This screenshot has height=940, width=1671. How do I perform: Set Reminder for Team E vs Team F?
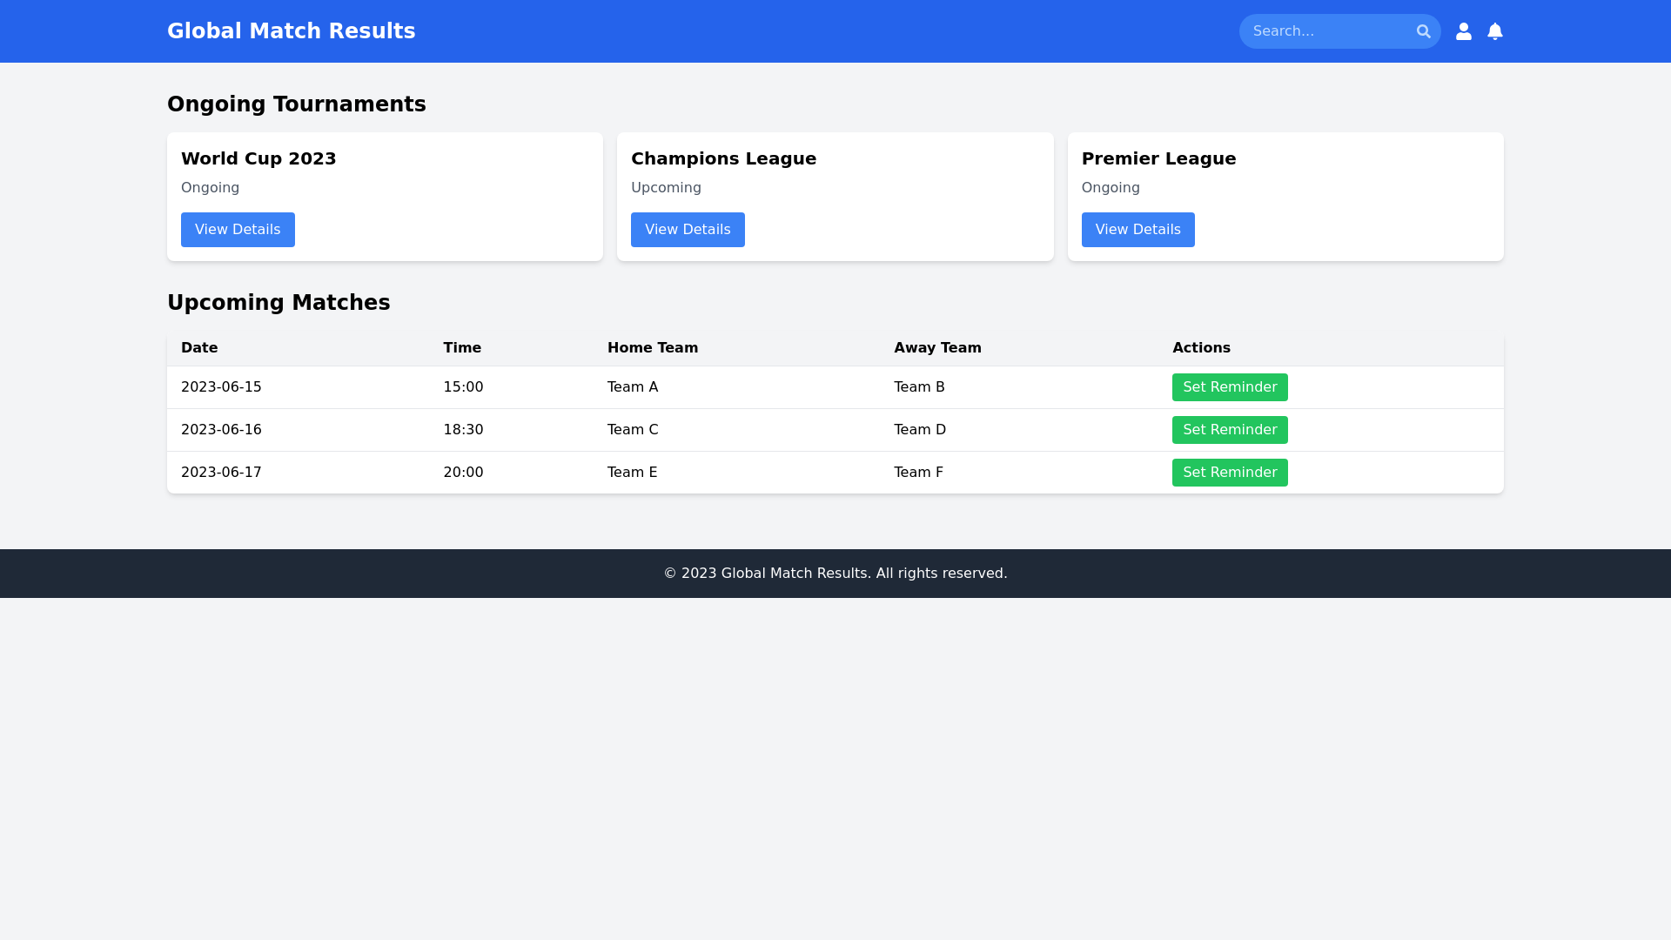1230,473
